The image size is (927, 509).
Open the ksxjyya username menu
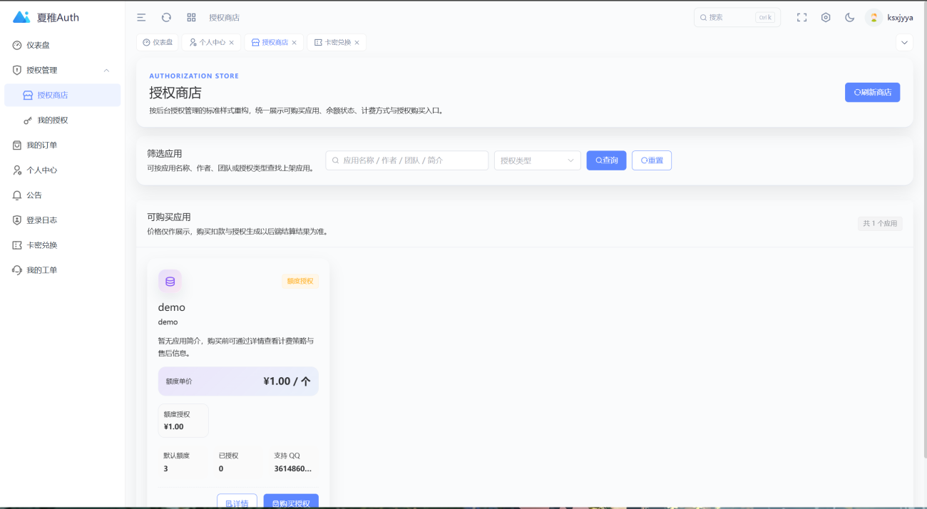[900, 18]
